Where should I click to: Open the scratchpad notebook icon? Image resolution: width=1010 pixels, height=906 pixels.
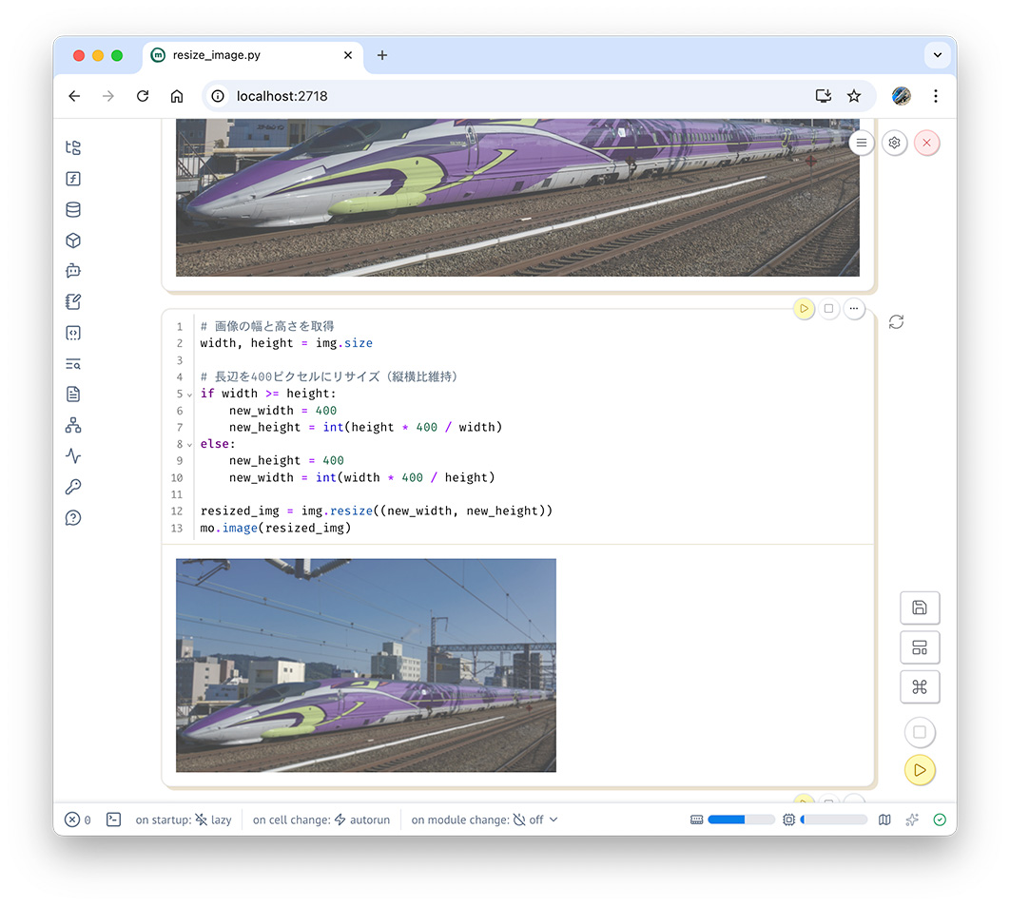(x=73, y=302)
